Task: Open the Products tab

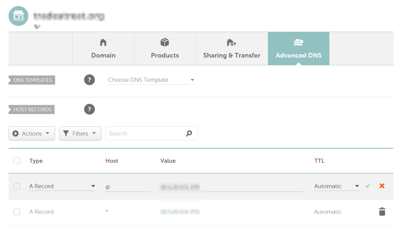Action: point(165,48)
